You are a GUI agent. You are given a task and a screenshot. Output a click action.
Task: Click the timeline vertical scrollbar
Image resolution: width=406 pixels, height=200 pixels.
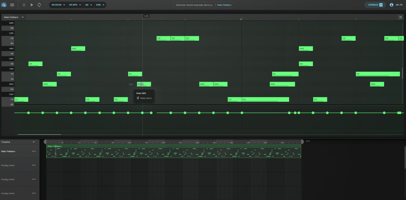(x=405, y=157)
